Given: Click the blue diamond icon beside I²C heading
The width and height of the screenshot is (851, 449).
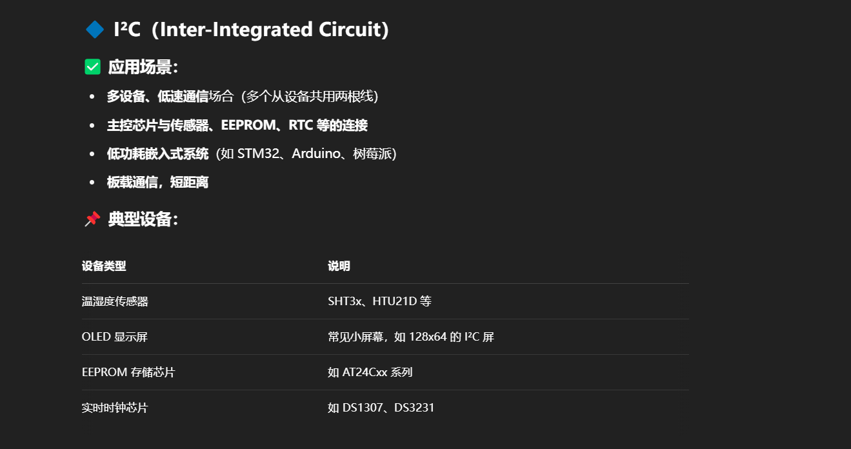Looking at the screenshot, I should coord(94,29).
